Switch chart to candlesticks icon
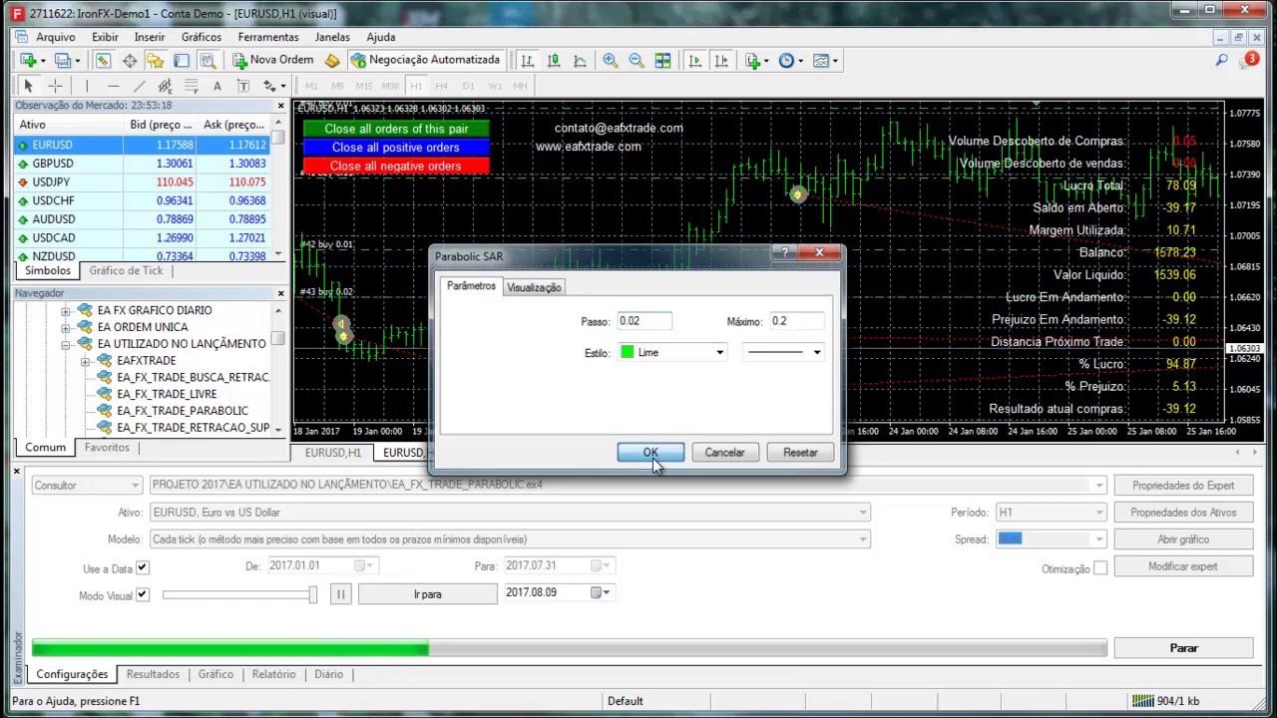The image size is (1277, 718). coord(554,61)
